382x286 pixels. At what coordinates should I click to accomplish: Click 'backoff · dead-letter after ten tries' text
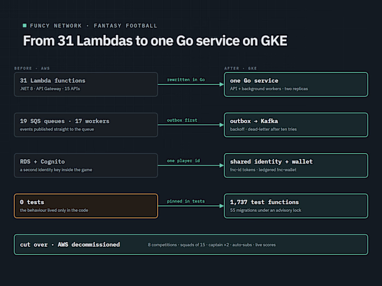(x=264, y=130)
